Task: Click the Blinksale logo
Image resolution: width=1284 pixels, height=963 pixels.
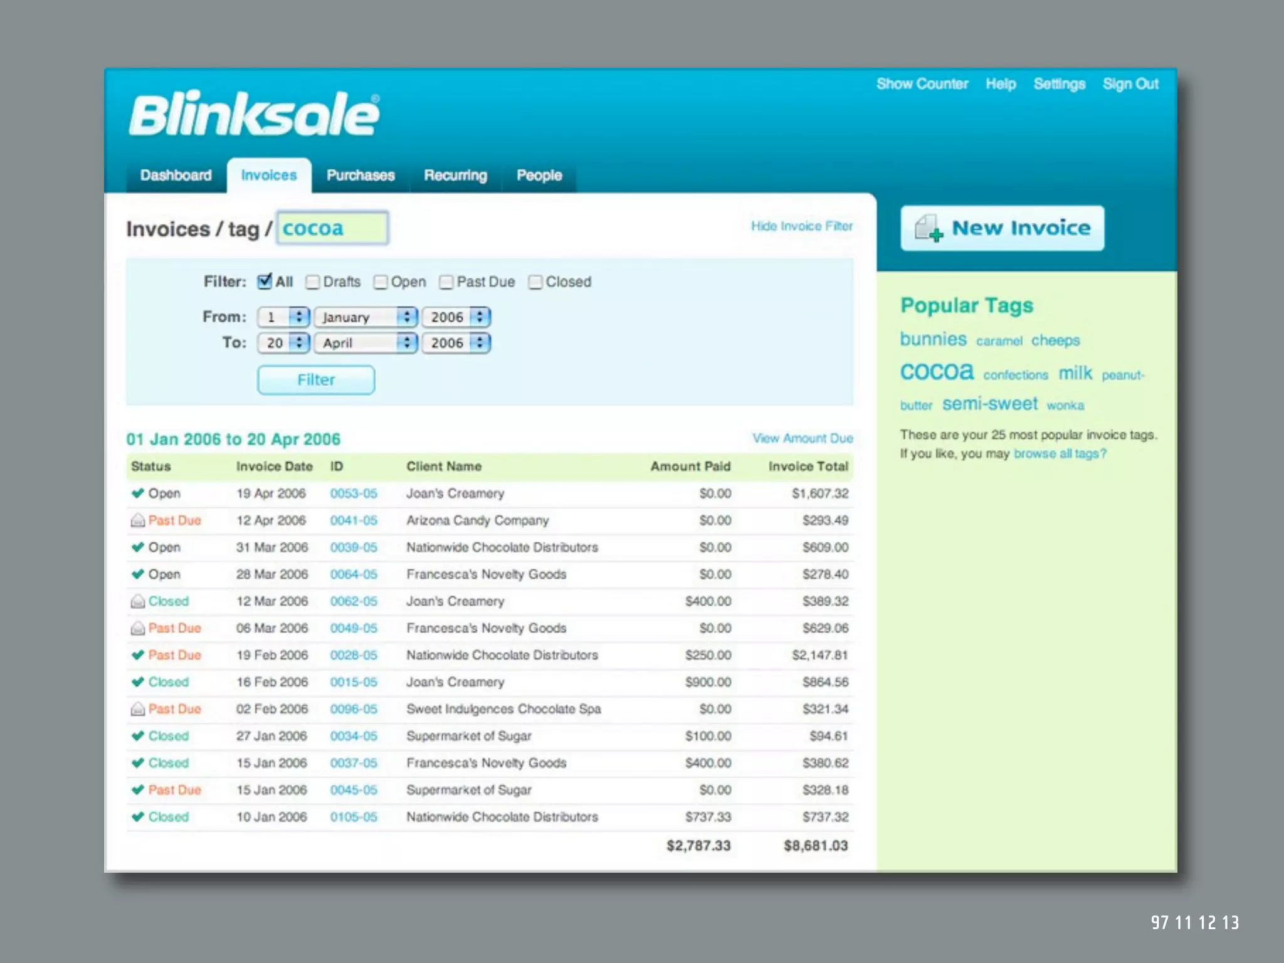Action: pyautogui.click(x=254, y=114)
